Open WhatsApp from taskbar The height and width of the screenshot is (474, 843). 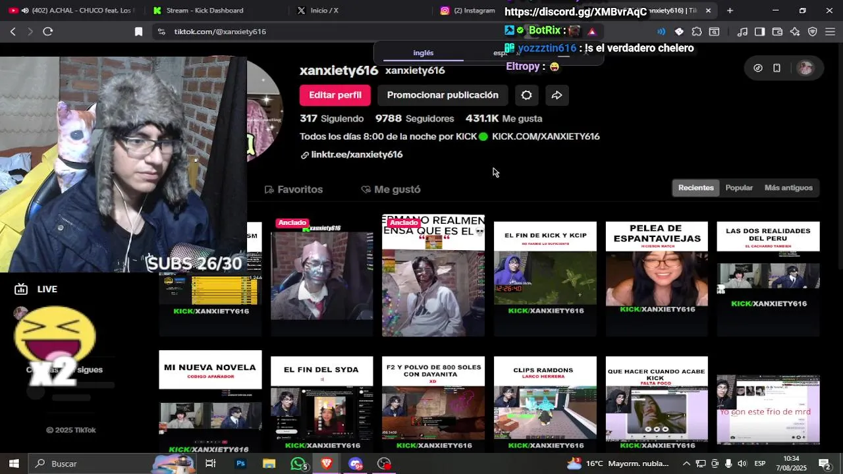tap(298, 463)
